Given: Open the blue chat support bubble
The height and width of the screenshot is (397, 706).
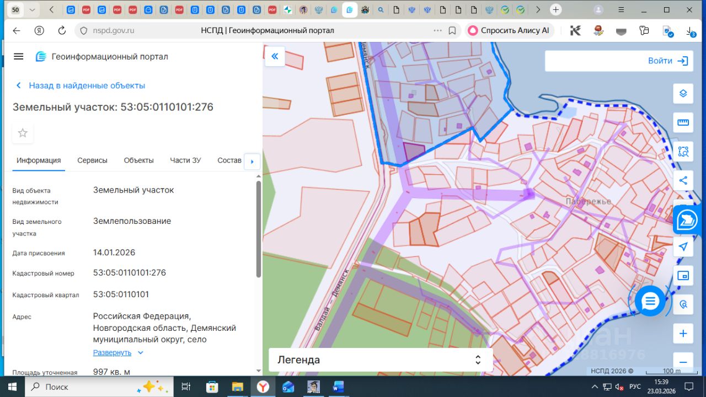Looking at the screenshot, I should [650, 301].
